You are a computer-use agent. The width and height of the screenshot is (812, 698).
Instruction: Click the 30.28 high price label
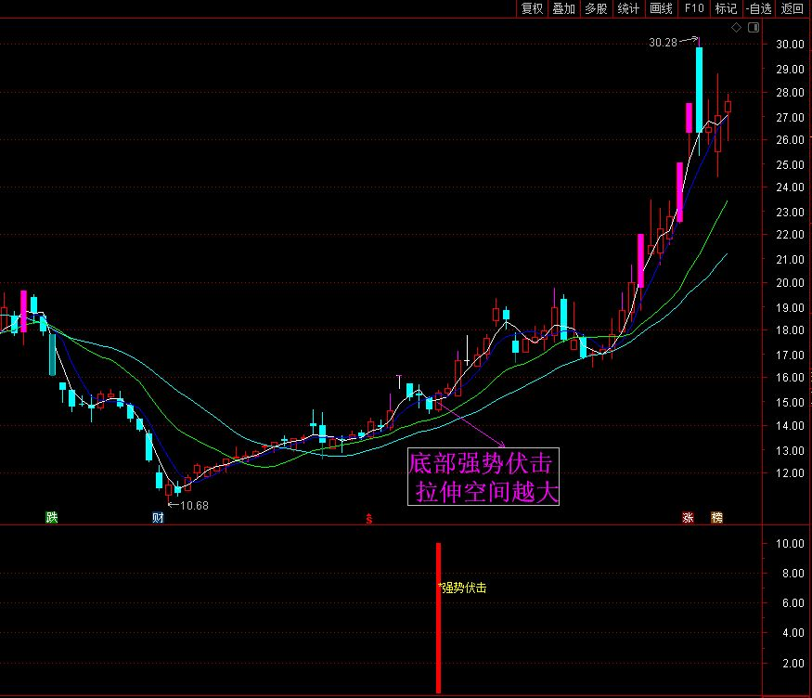(663, 43)
